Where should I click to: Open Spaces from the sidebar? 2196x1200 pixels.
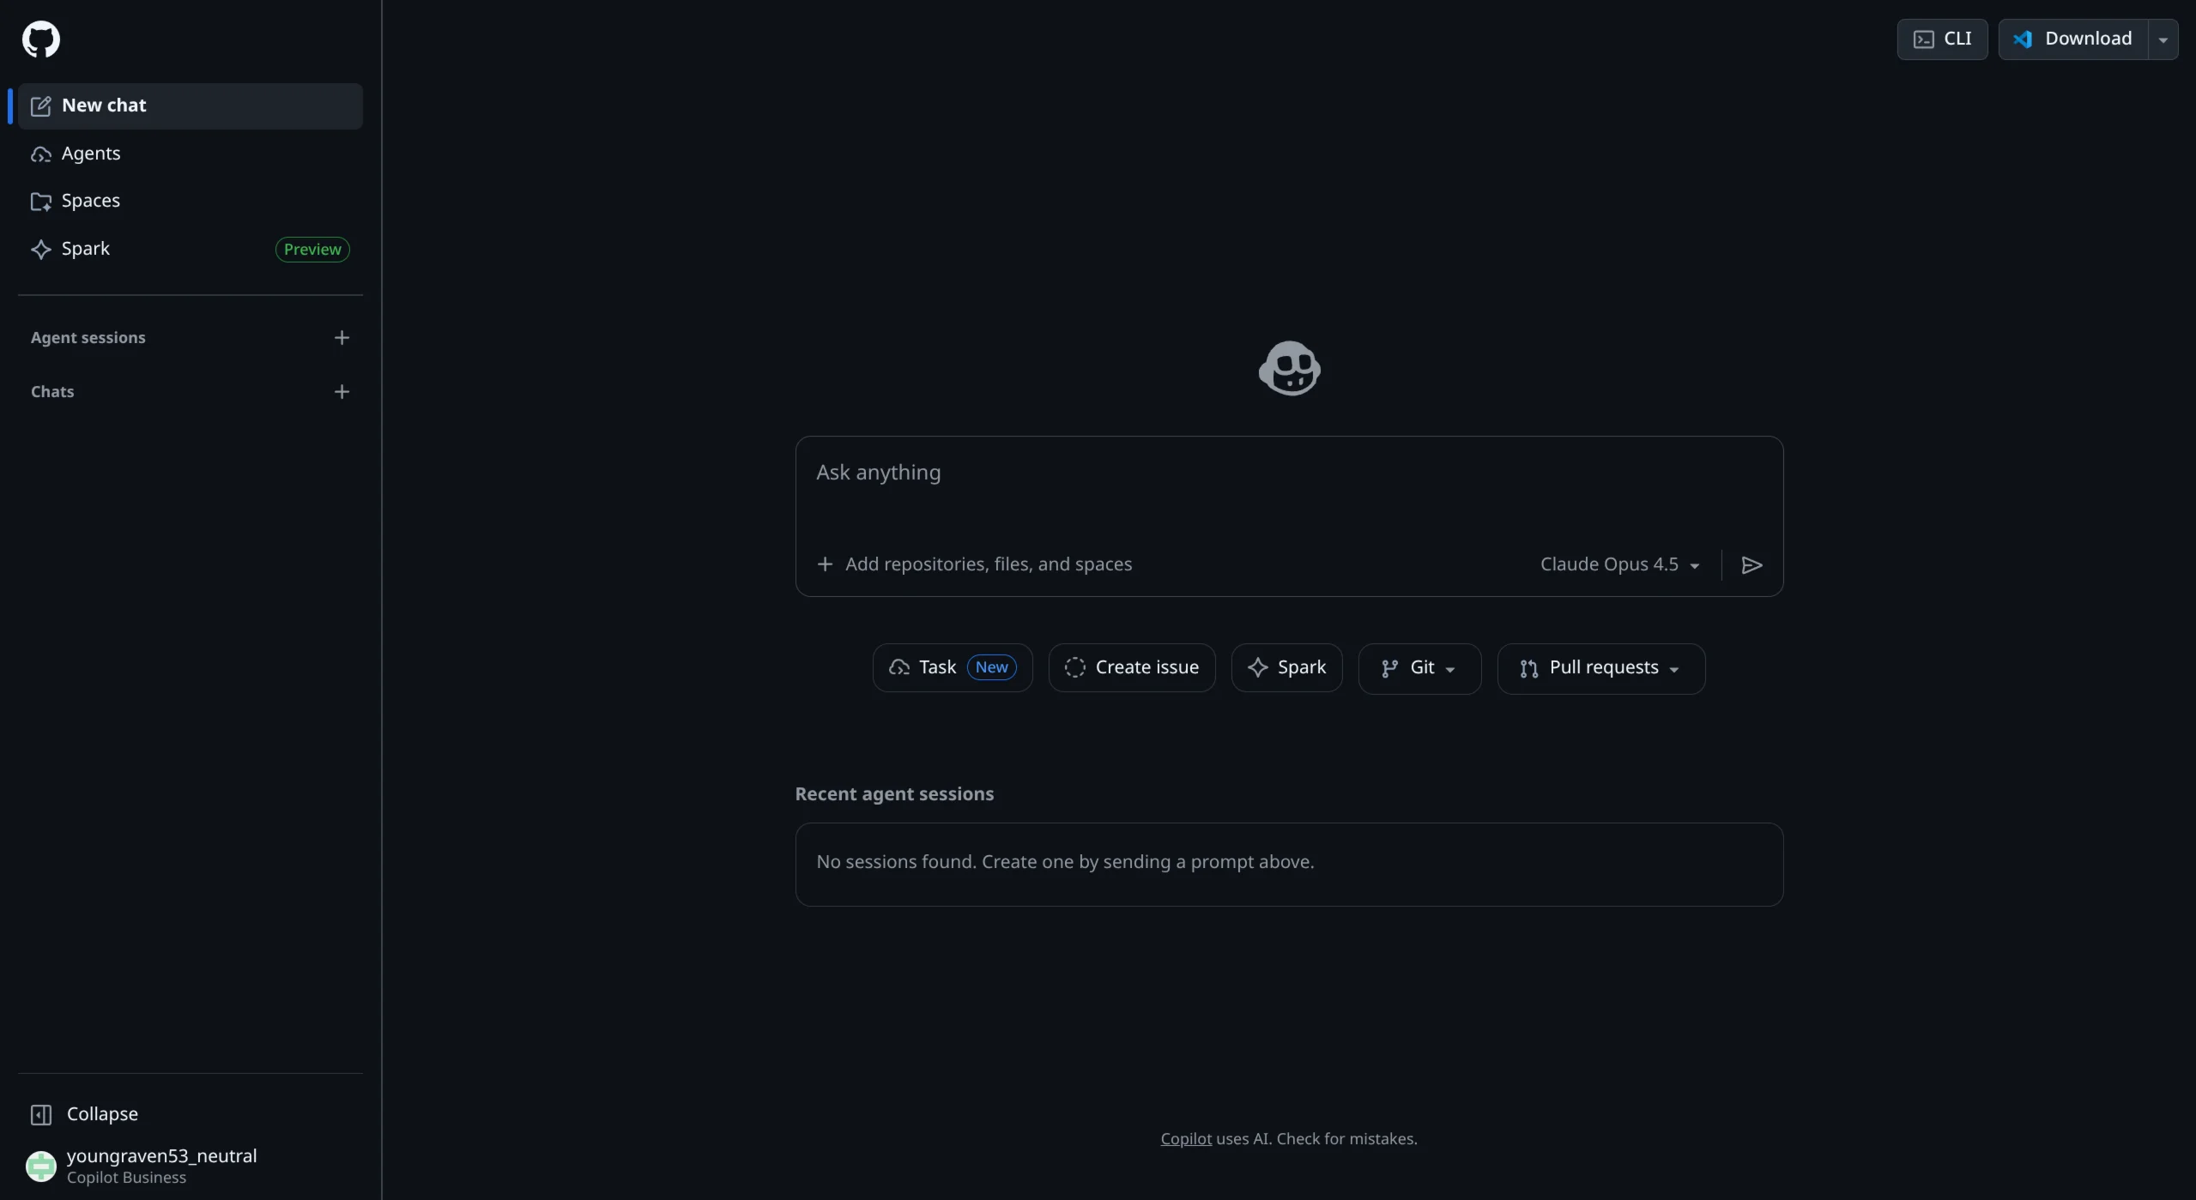click(x=90, y=201)
